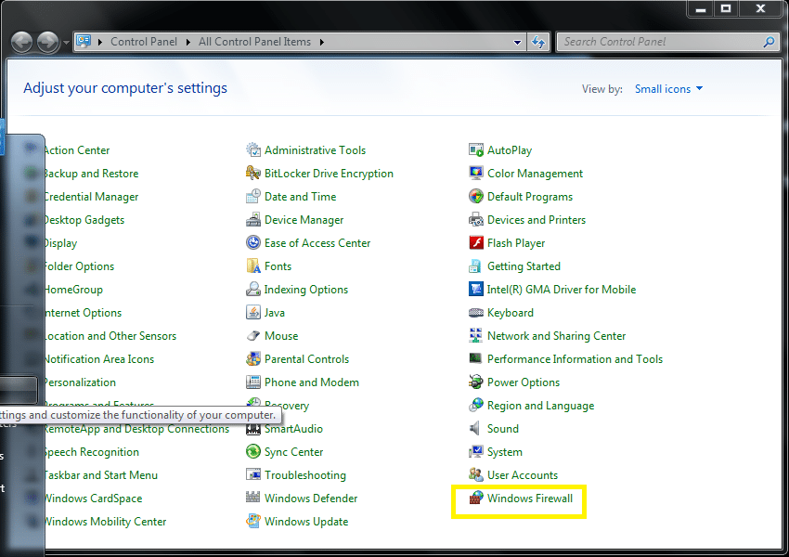This screenshot has height=557, width=789.
Task: Open the Network and Sharing Center icon
Action: (x=476, y=336)
